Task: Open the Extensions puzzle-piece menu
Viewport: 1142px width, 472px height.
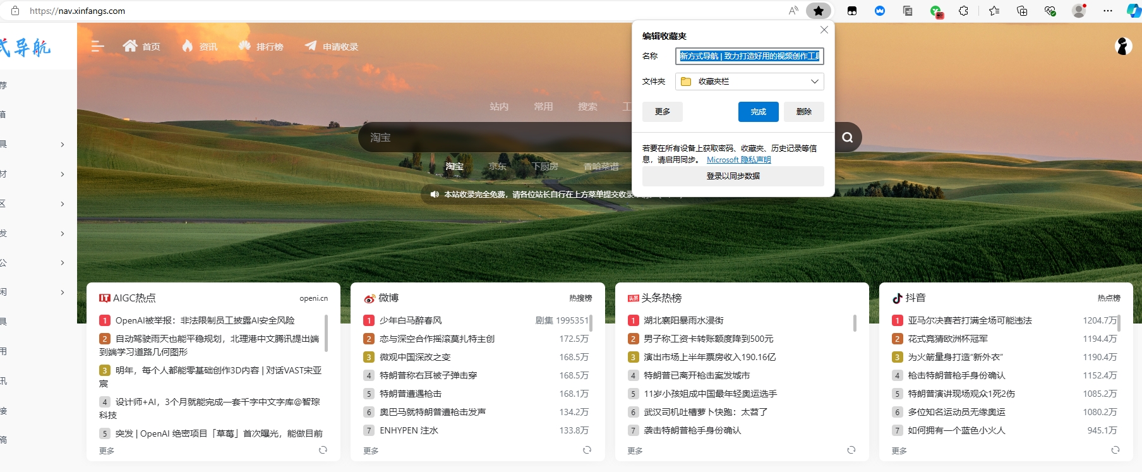Action: click(963, 11)
